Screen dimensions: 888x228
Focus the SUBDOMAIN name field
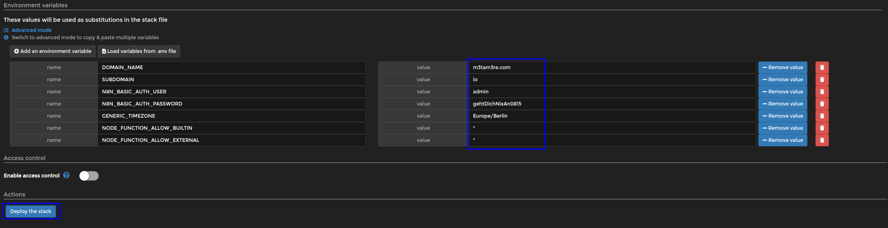click(x=231, y=80)
